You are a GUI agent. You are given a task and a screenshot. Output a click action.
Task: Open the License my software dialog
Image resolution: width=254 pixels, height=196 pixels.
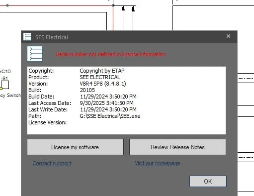pyautogui.click(x=75, y=147)
